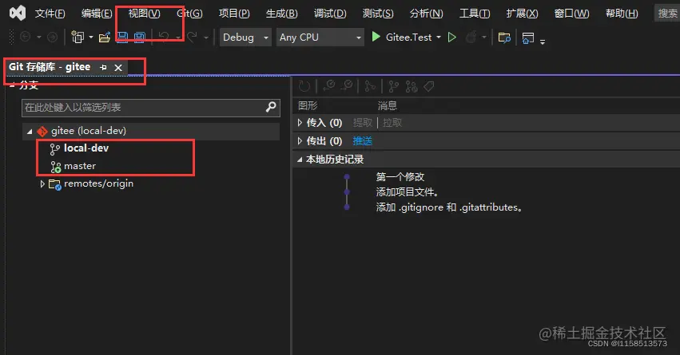Screen dimensions: 680x355
Task: Click the 拉取 pull link
Action: (392, 123)
